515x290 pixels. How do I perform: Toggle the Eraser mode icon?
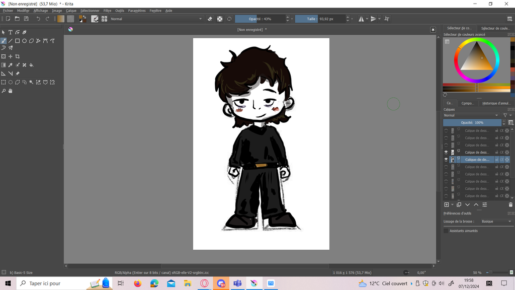210,19
